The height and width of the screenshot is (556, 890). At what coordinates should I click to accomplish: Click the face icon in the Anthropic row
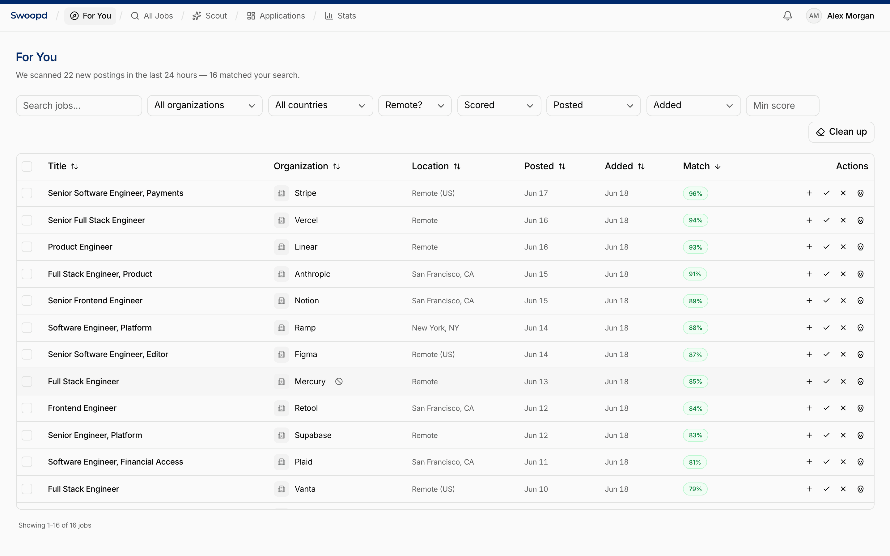[861, 274]
